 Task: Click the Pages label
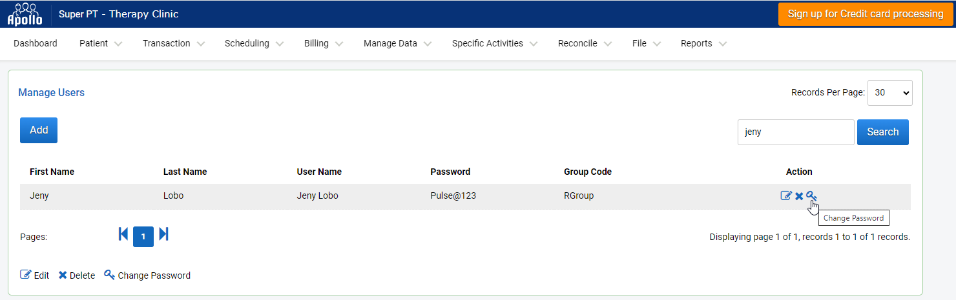coord(34,237)
